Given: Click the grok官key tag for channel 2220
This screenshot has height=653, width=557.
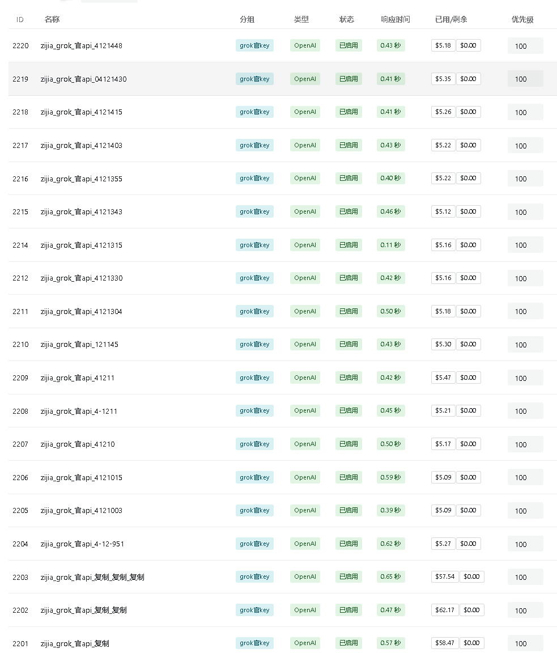Looking at the screenshot, I should 254,45.
